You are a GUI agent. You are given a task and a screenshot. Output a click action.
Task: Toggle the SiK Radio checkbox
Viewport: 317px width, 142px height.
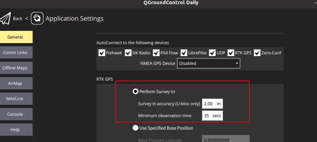[128, 53]
